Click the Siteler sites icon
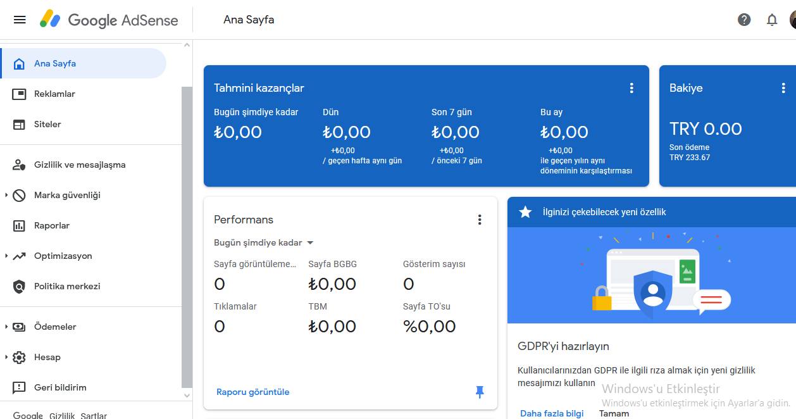This screenshot has height=419, width=796. tap(20, 124)
